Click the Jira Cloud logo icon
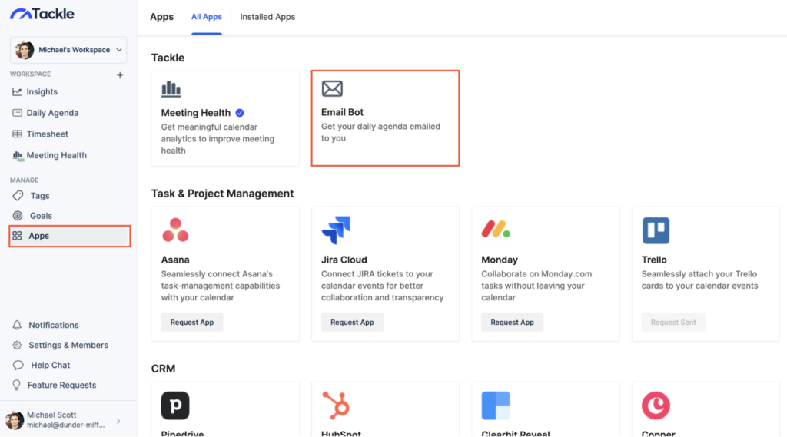The height and width of the screenshot is (437, 787). click(336, 230)
